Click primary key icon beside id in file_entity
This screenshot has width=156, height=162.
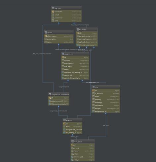tap(78, 33)
